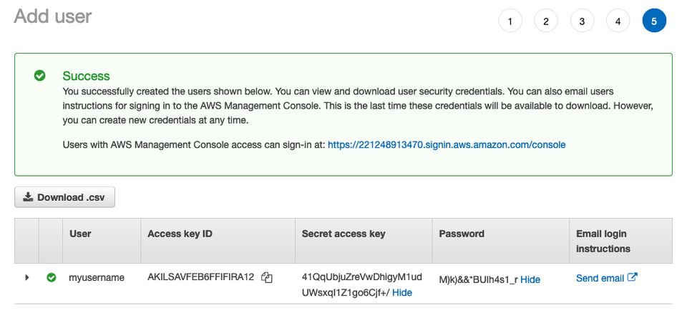Image resolution: width=687 pixels, height=318 pixels.
Task: Click the green Success checkmark icon
Action: point(40,76)
